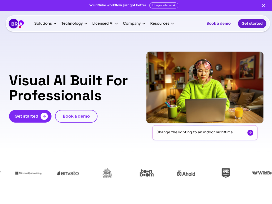Expand the Solutions dropdown menu
Screen dimensions: 272x204
point(45,23)
